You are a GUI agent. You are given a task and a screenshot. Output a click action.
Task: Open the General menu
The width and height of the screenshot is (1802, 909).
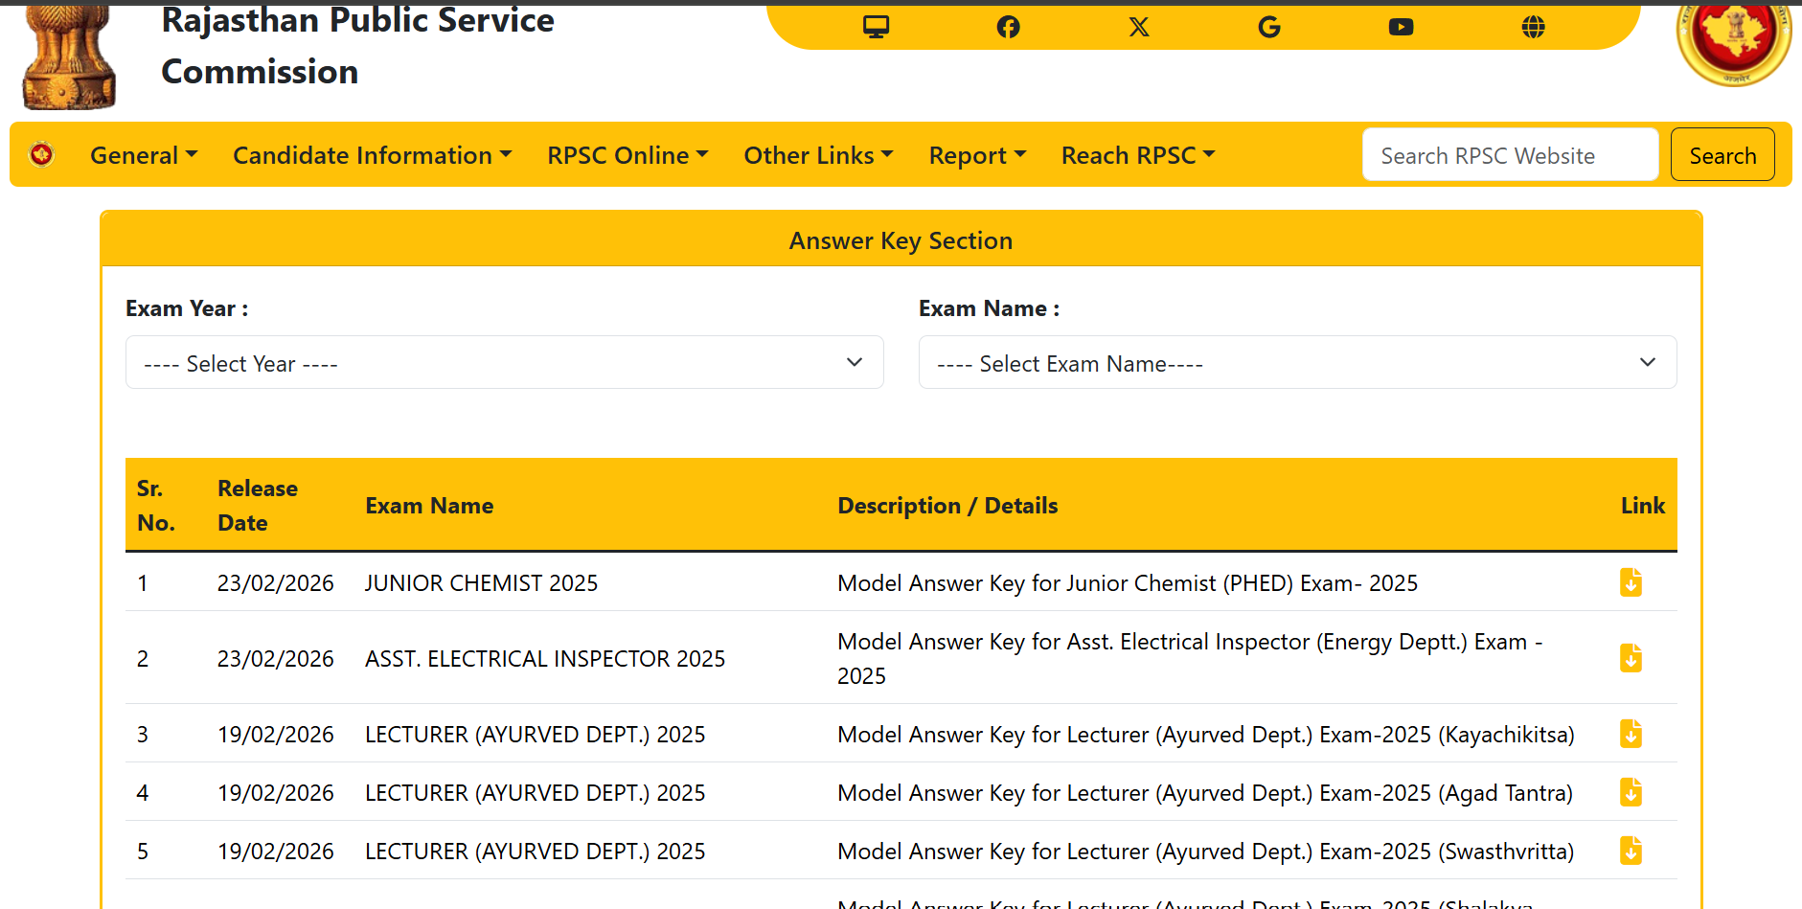click(143, 154)
